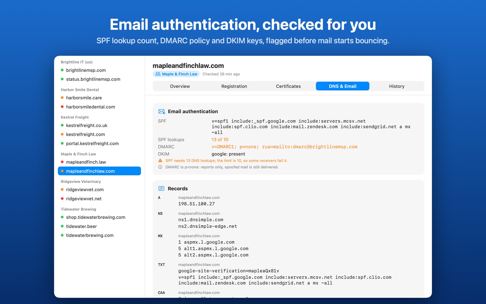
Task: Click the red status dot beside harborsmiledental.com
Action: (x=62, y=107)
